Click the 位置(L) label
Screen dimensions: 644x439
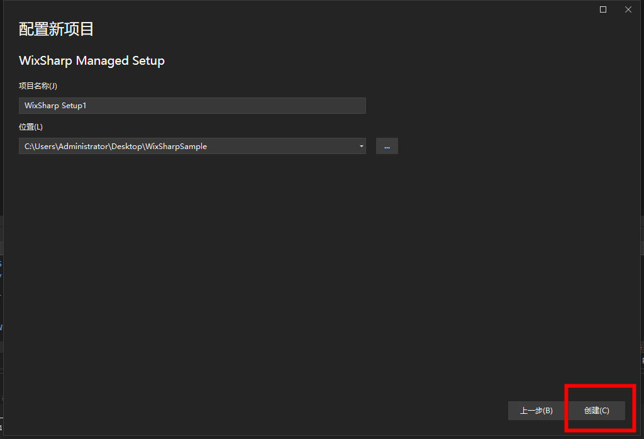tap(31, 127)
